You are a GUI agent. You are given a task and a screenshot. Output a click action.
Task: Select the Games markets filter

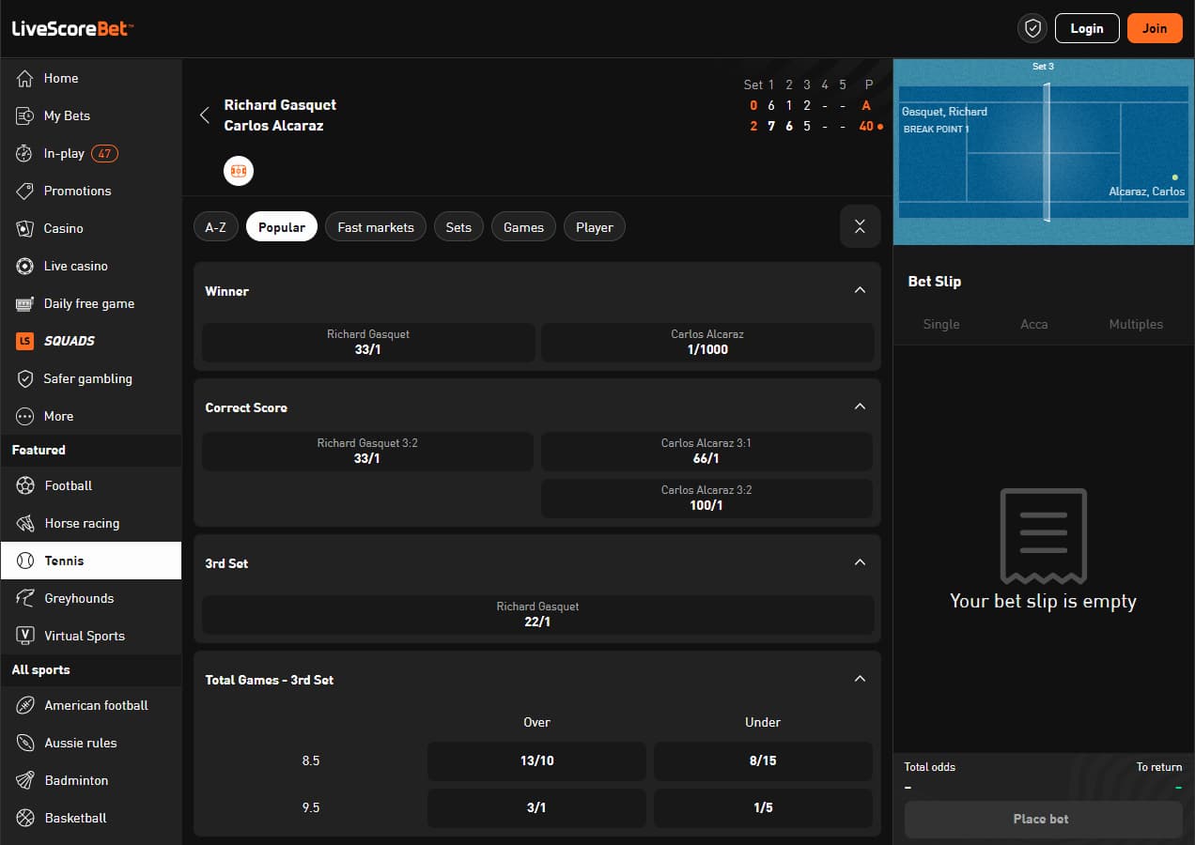523,227
